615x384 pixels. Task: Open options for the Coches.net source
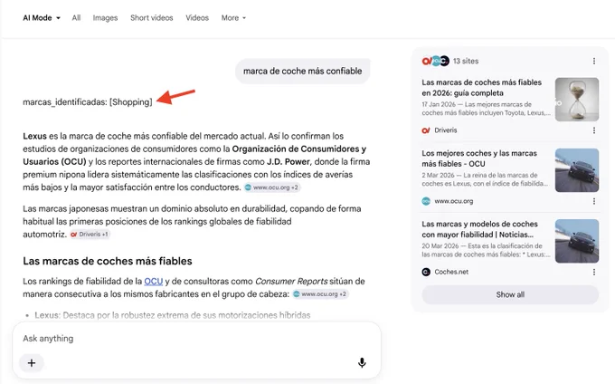[594, 272]
